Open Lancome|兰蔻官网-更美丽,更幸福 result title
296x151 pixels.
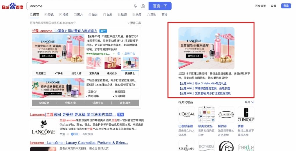tap(73, 114)
